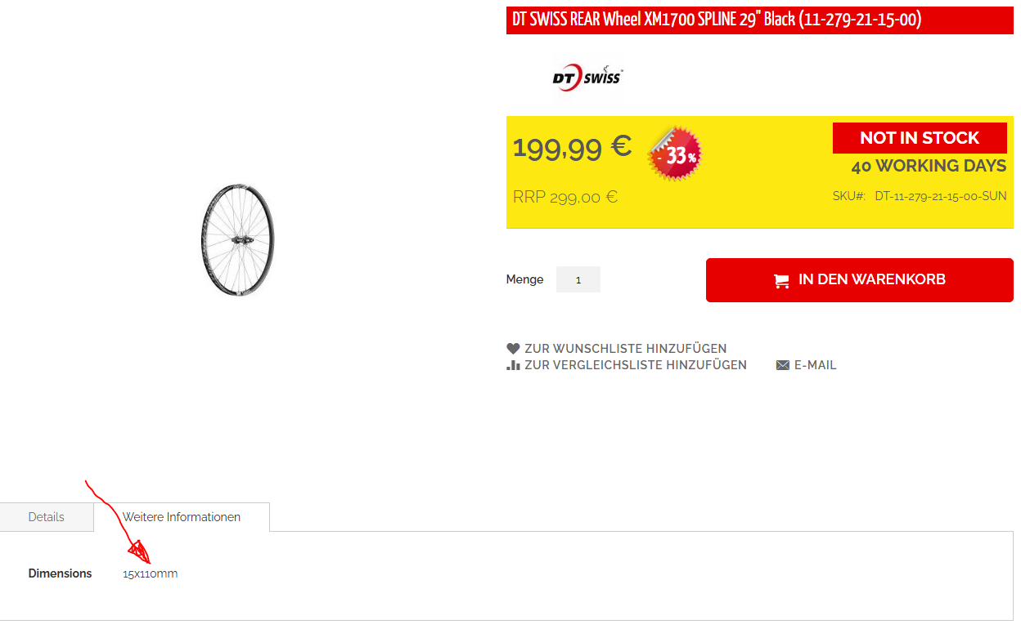Click the NOT IN STOCK label
1021x629 pixels.
[x=920, y=138]
